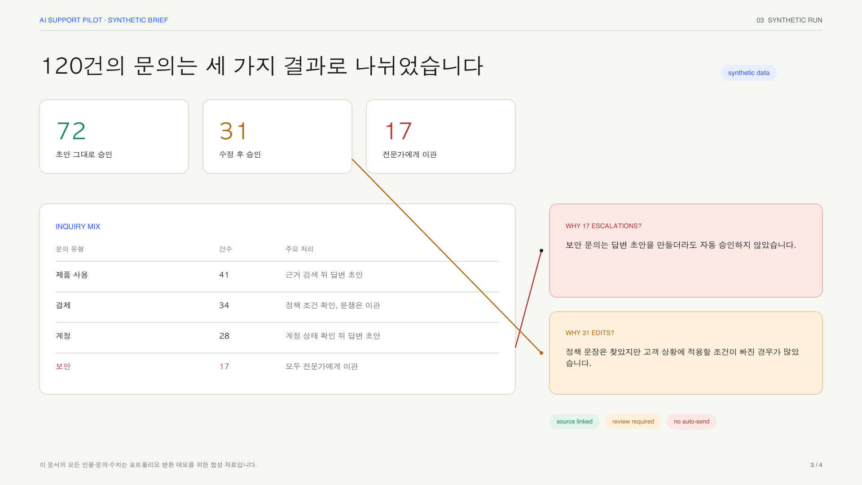Click the 'review required' orange tag
The height and width of the screenshot is (485, 862).
(633, 421)
